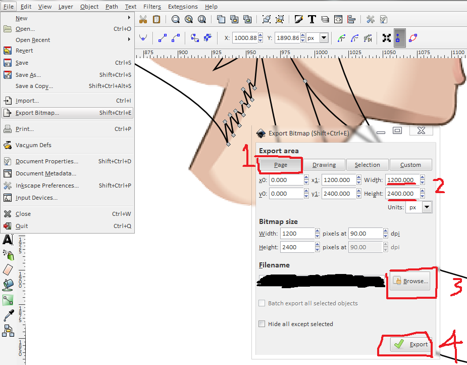Image resolution: width=467 pixels, height=365 pixels.
Task: Click the Cut scissors icon
Action: pos(143,20)
